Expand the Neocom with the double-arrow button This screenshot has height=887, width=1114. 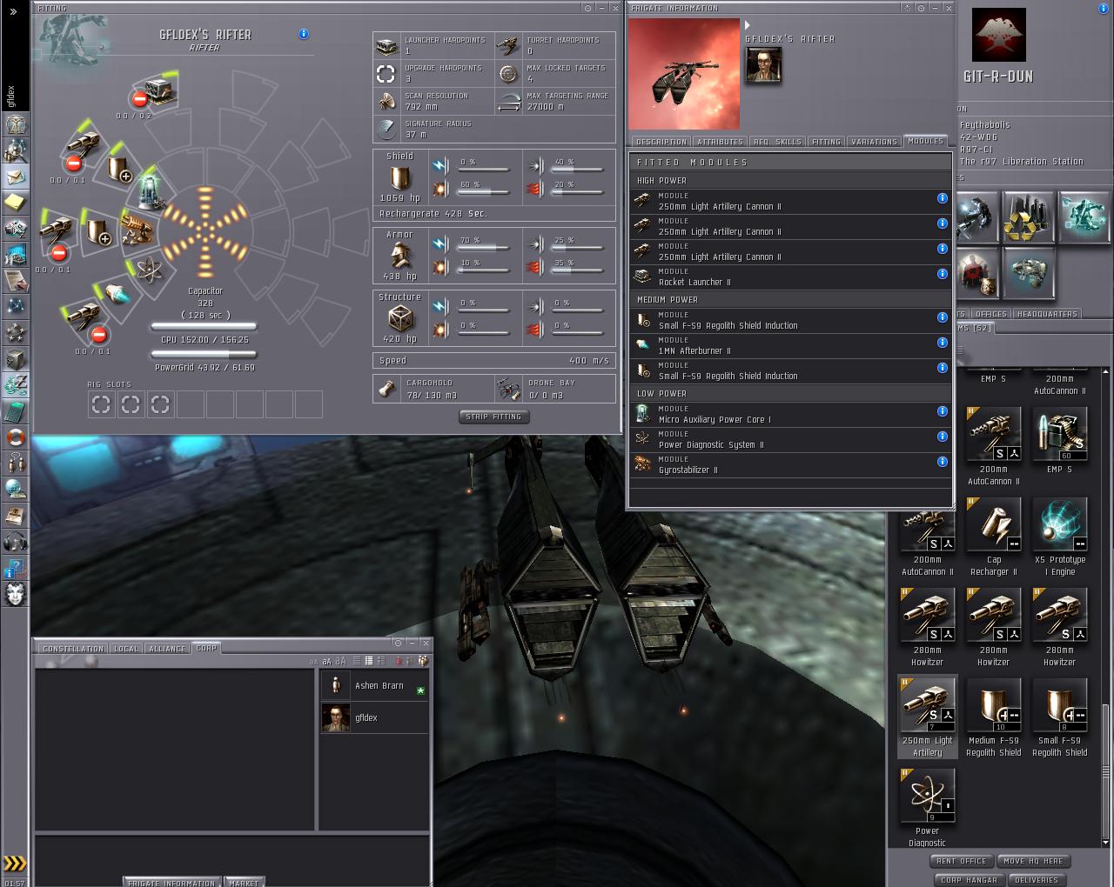point(13,11)
